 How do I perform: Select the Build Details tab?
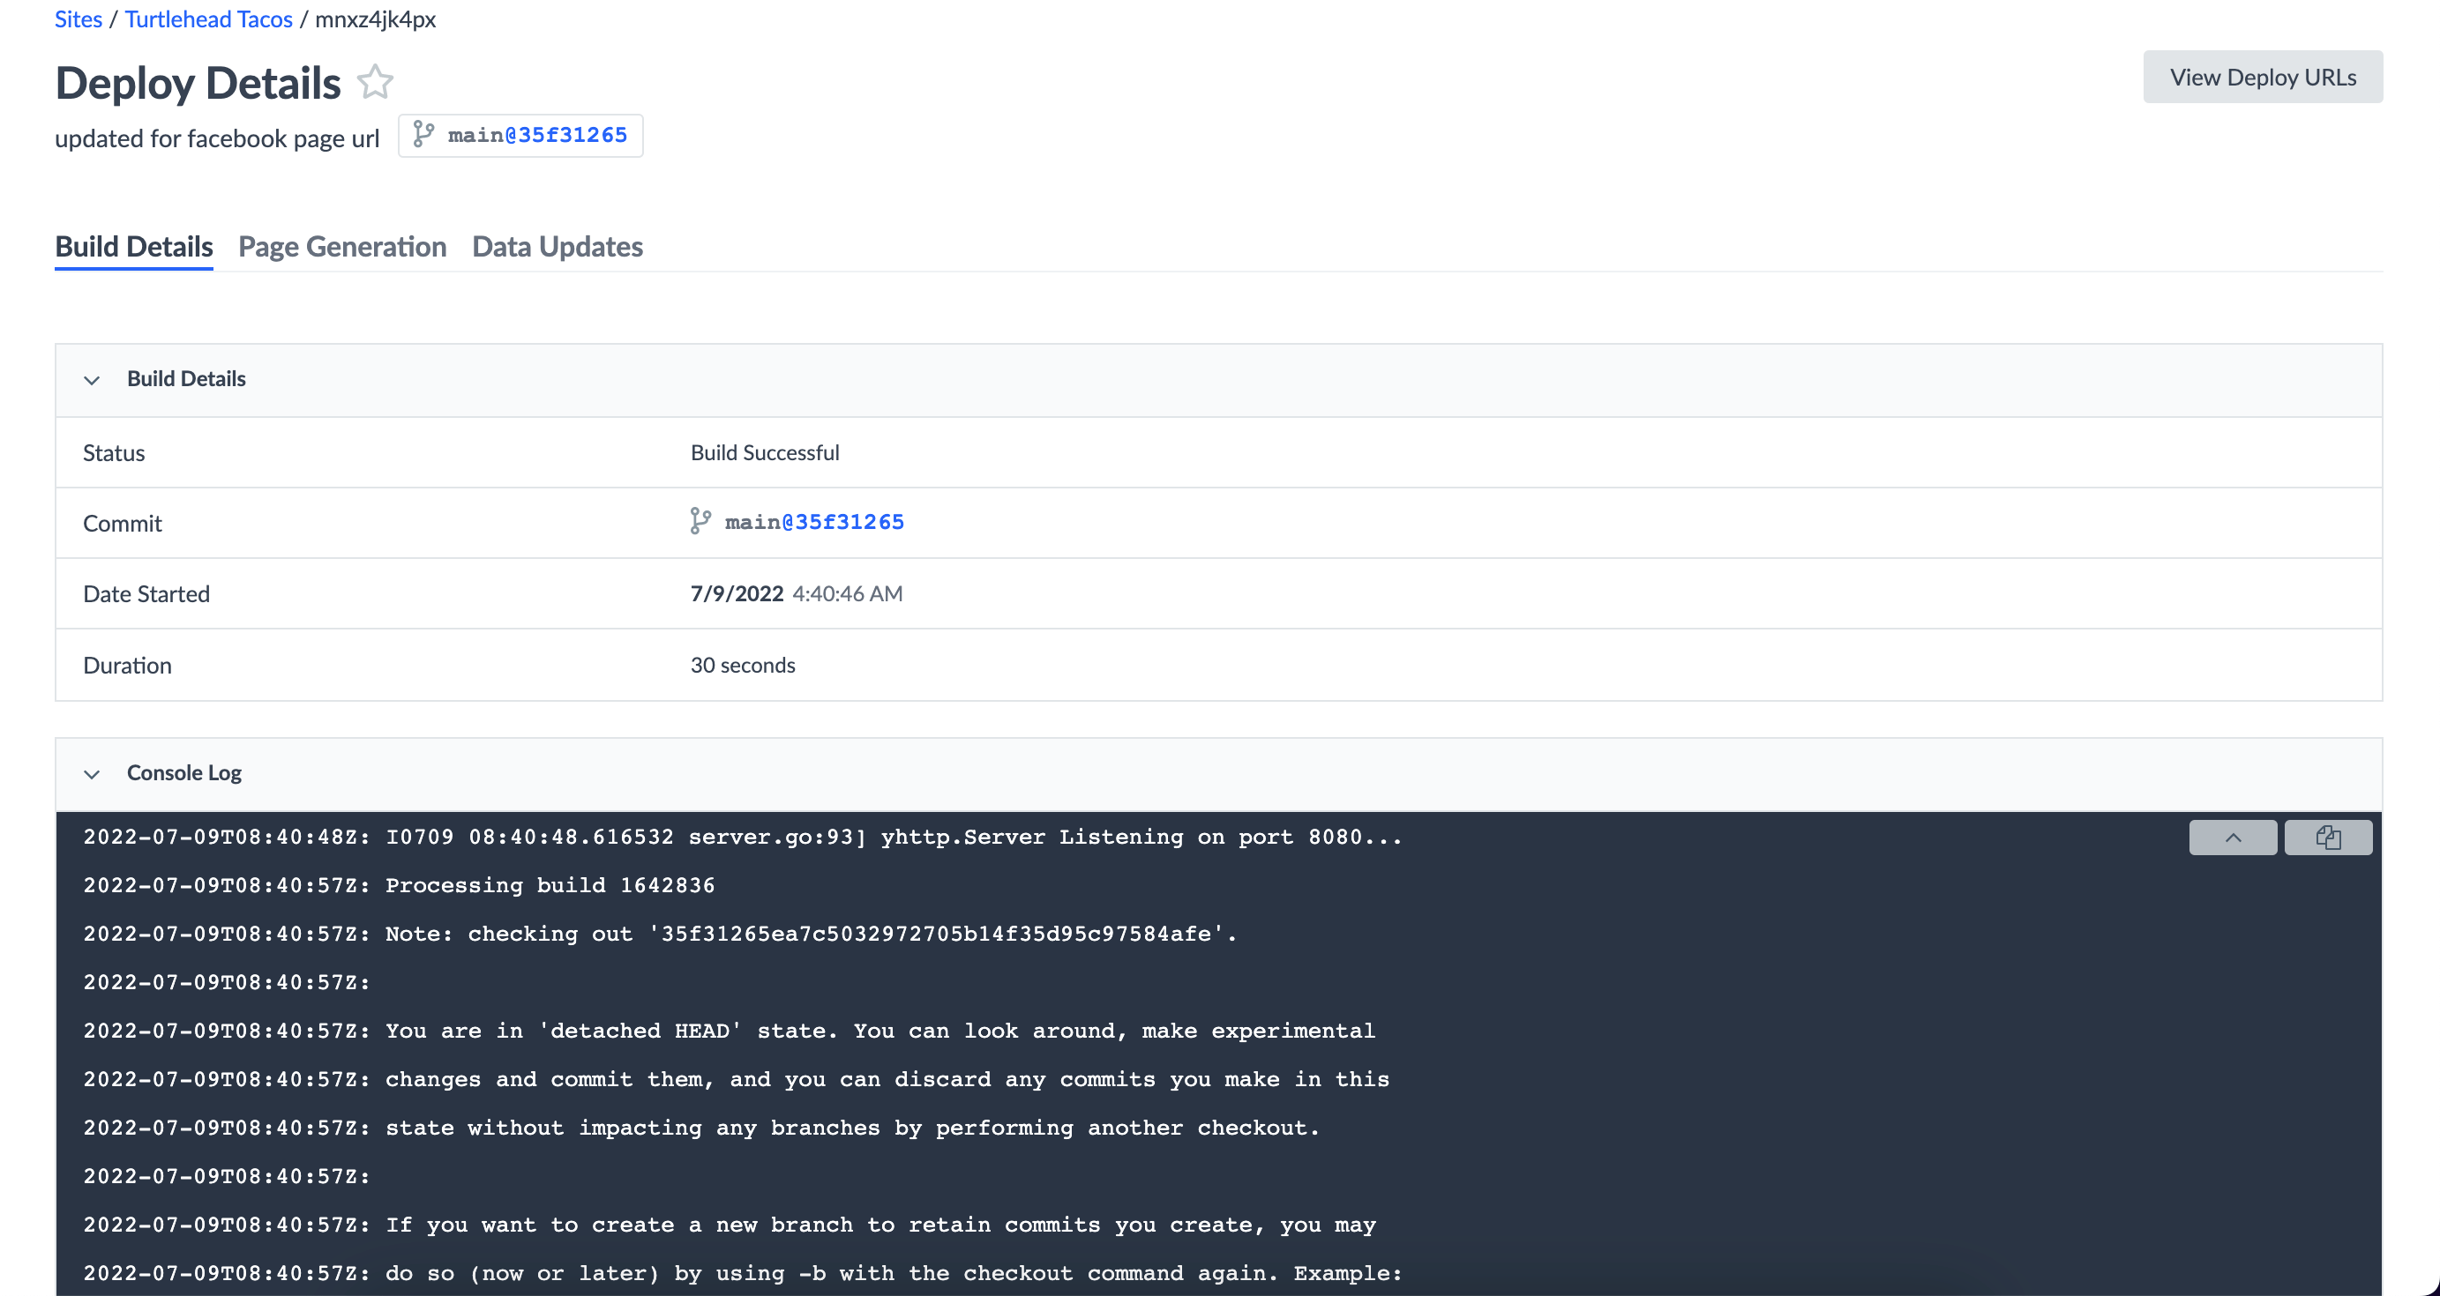tap(133, 247)
